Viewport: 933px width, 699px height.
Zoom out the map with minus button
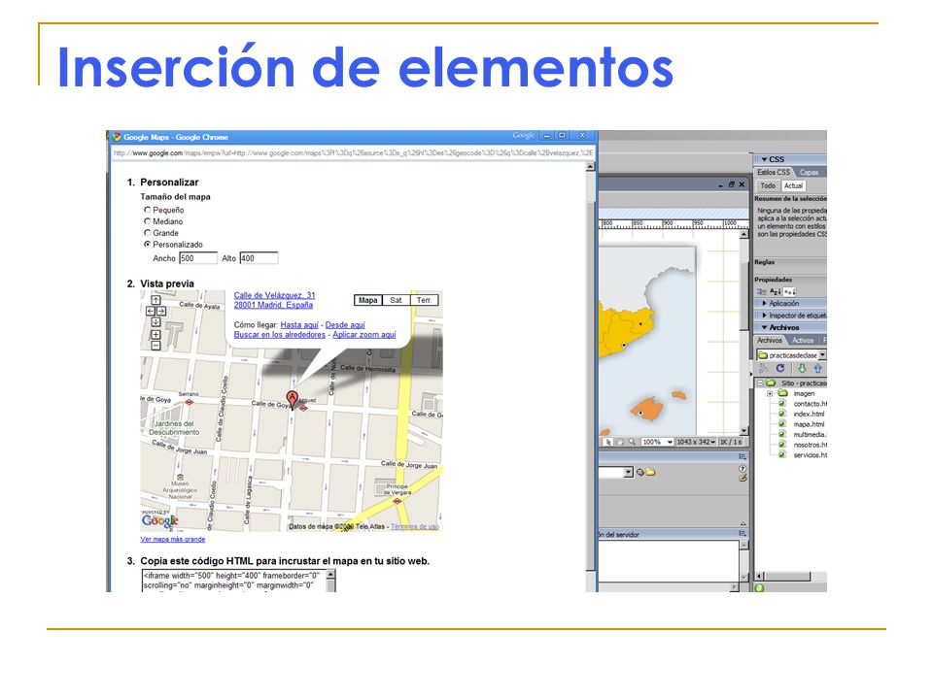tap(155, 346)
